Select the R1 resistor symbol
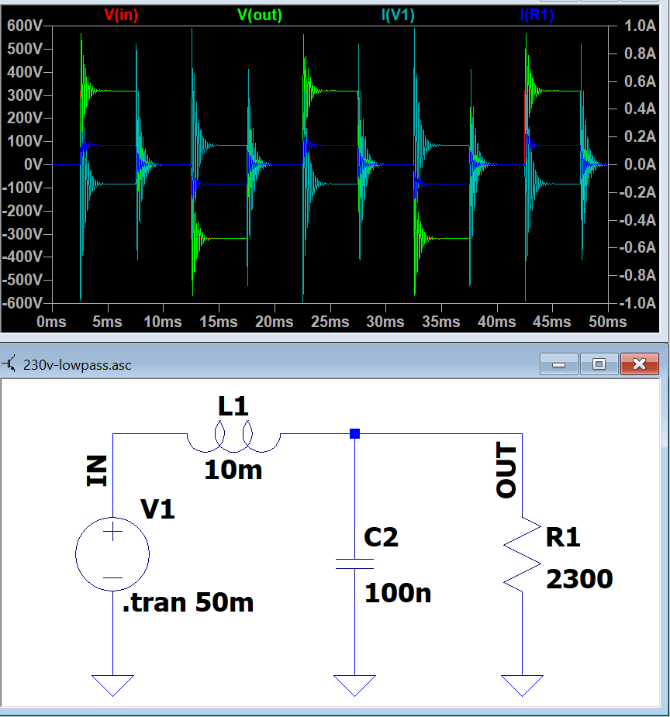670x717 pixels. pos(523,554)
